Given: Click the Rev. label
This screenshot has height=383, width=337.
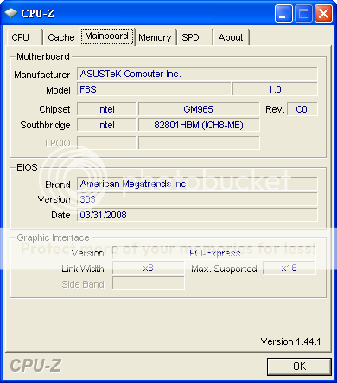Looking at the screenshot, I should point(275,109).
